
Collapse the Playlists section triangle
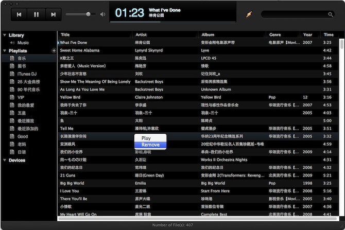(x=5, y=51)
